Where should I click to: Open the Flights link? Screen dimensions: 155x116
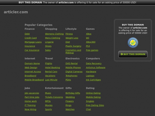49,63
